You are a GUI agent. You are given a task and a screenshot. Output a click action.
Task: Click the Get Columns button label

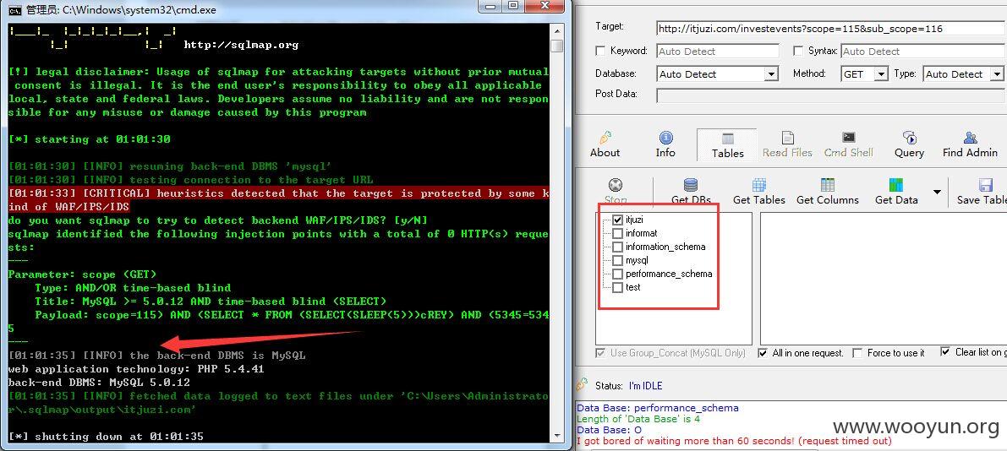[x=828, y=200]
